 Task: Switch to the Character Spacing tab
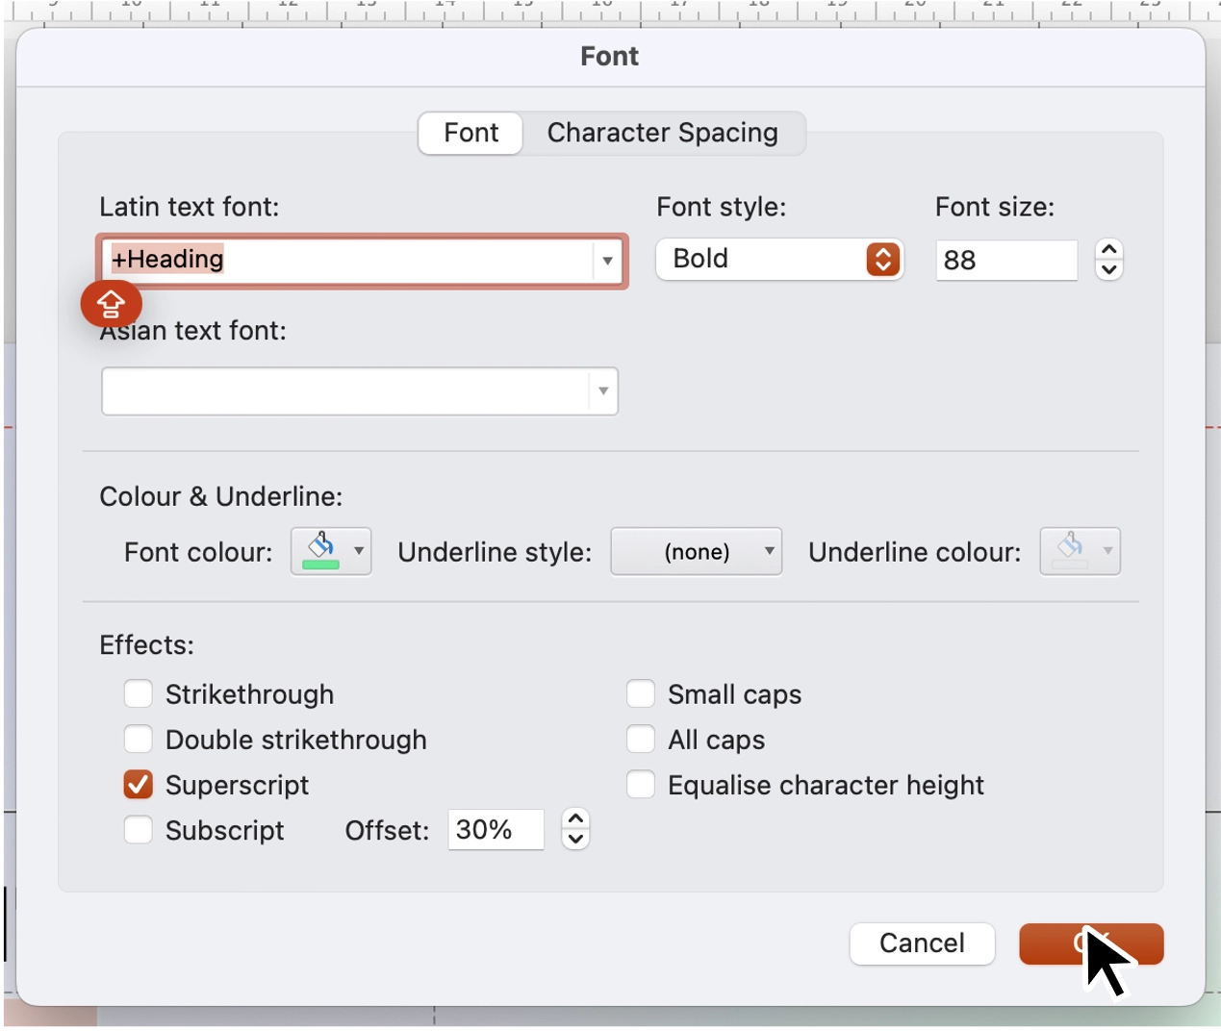tap(662, 133)
